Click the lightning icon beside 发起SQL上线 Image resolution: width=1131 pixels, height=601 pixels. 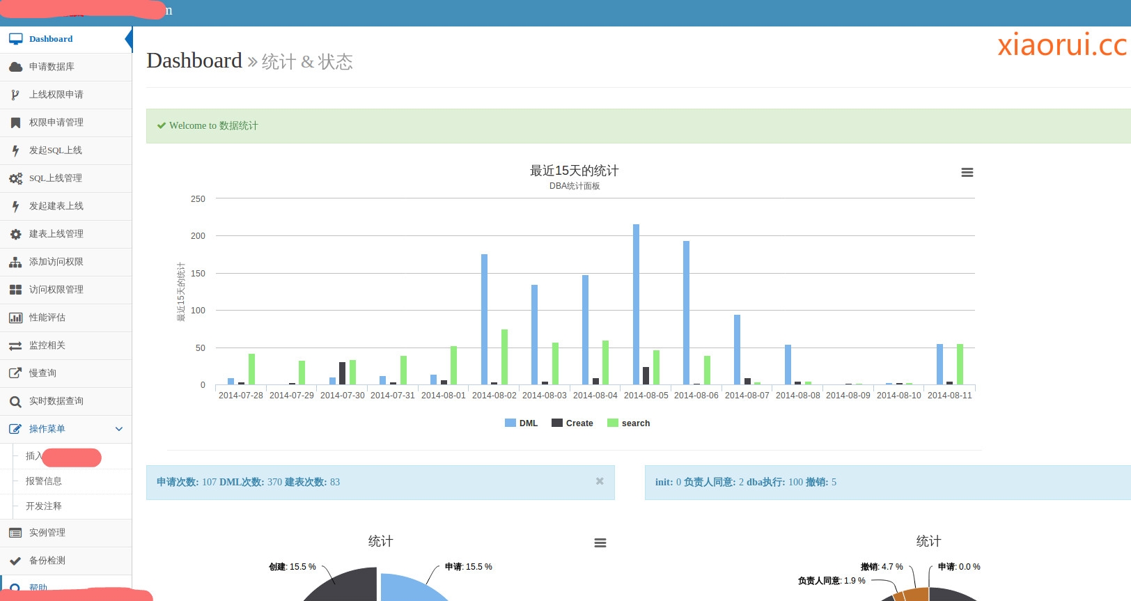[15, 150]
